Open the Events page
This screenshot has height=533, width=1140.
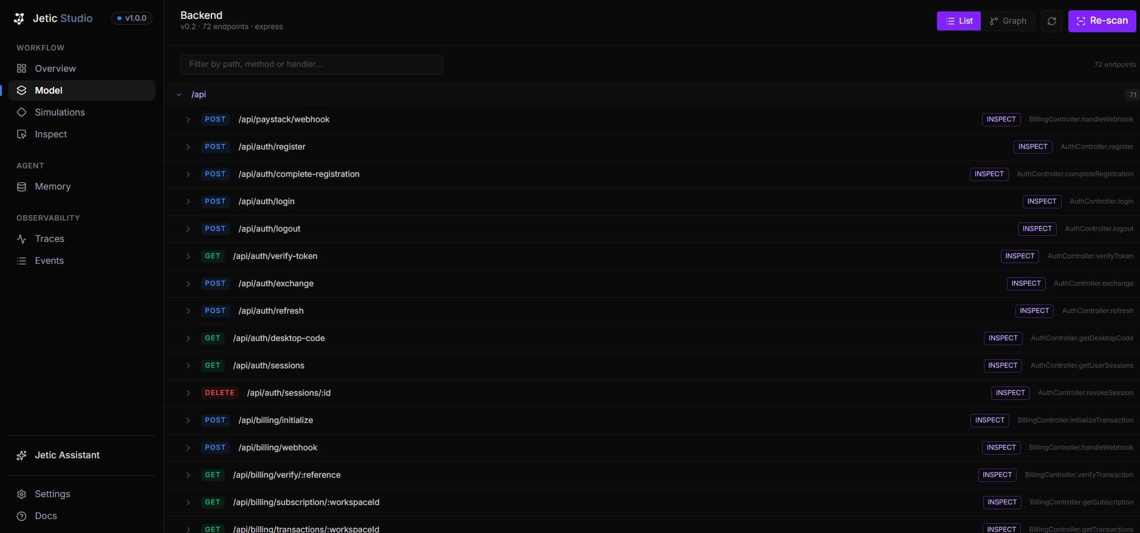(82, 261)
